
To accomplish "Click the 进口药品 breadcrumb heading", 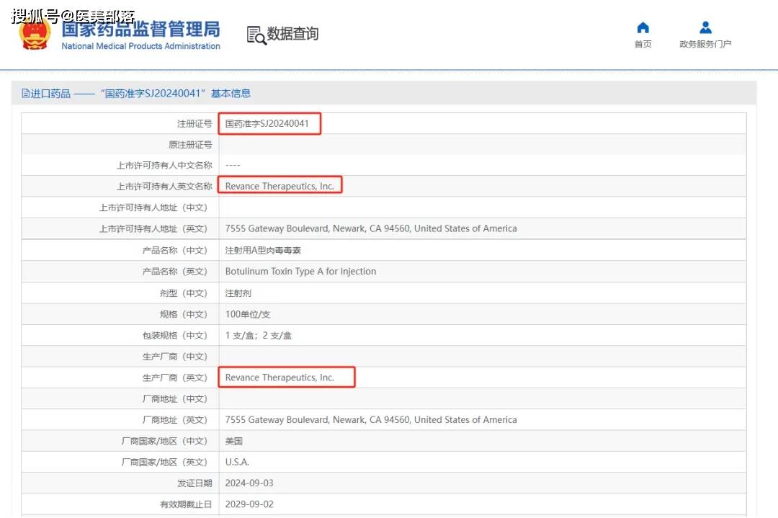I will pyautogui.click(x=50, y=93).
